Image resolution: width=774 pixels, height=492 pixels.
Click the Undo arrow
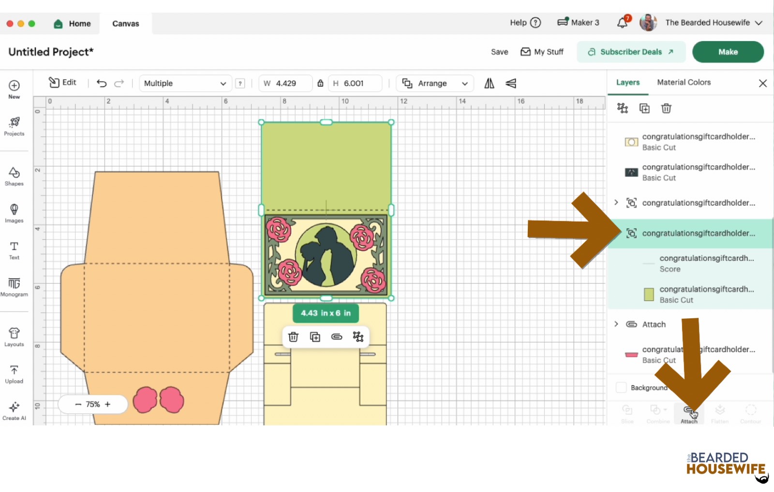[x=102, y=83]
